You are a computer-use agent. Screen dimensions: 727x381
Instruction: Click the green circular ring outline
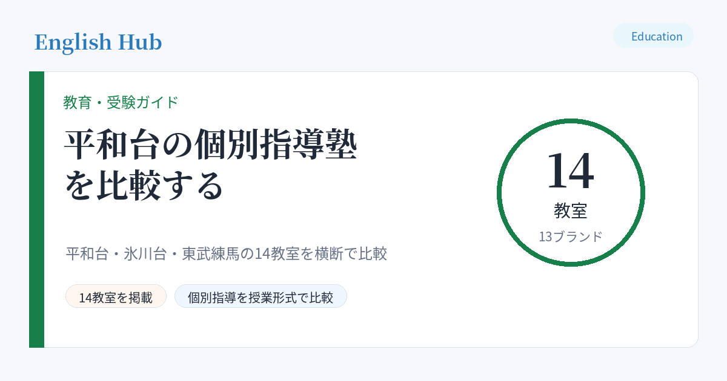click(571, 120)
